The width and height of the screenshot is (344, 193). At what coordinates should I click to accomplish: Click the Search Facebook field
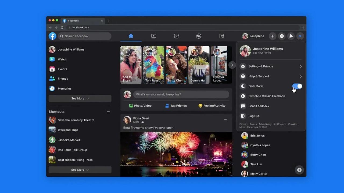coord(85,36)
